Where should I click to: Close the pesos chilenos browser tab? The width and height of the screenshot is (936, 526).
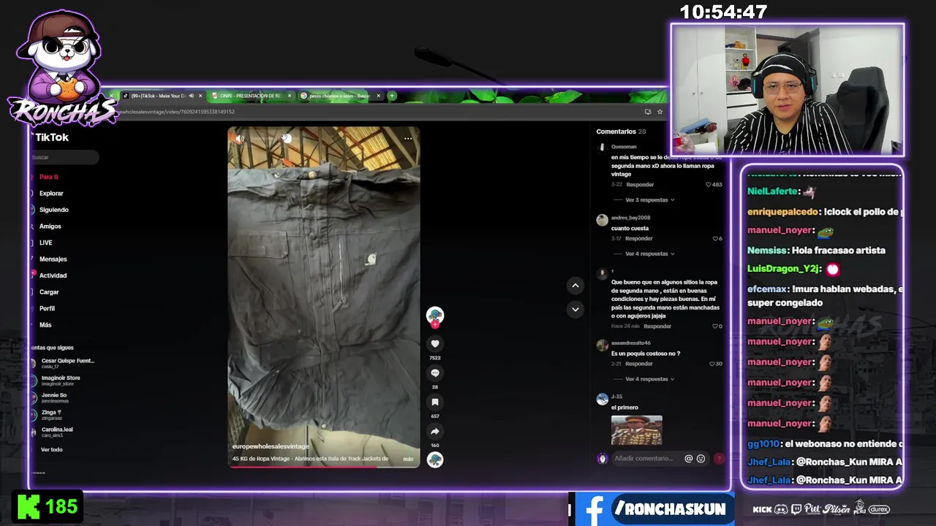378,96
